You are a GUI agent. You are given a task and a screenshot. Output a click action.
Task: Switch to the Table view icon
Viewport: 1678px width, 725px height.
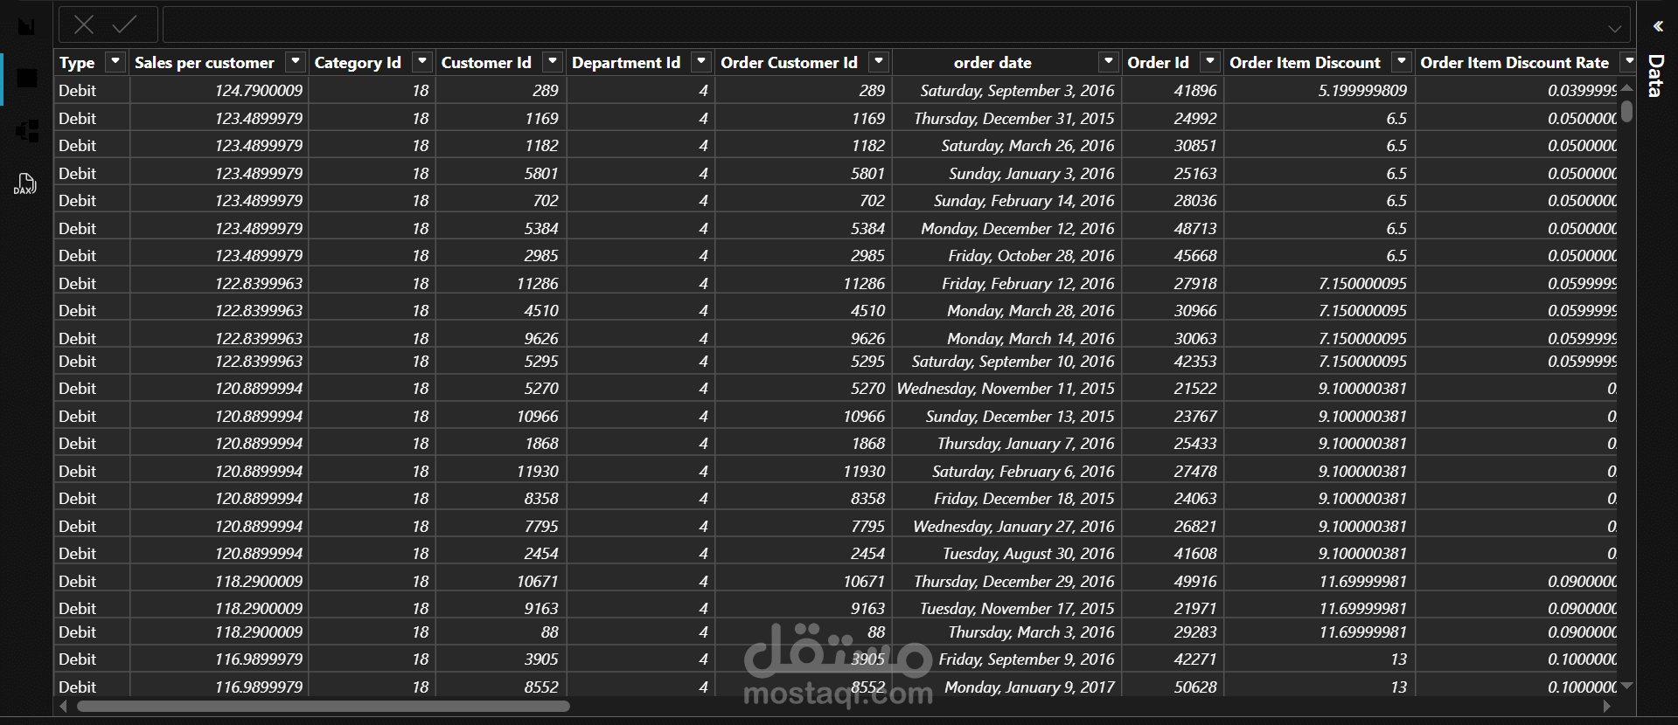pyautogui.click(x=27, y=79)
